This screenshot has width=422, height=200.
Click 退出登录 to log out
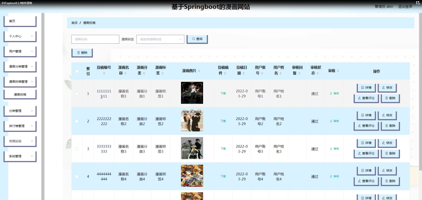[x=405, y=7]
